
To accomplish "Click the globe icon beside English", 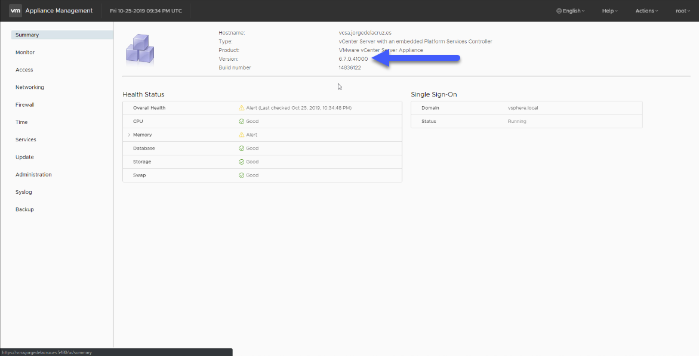I will (559, 11).
